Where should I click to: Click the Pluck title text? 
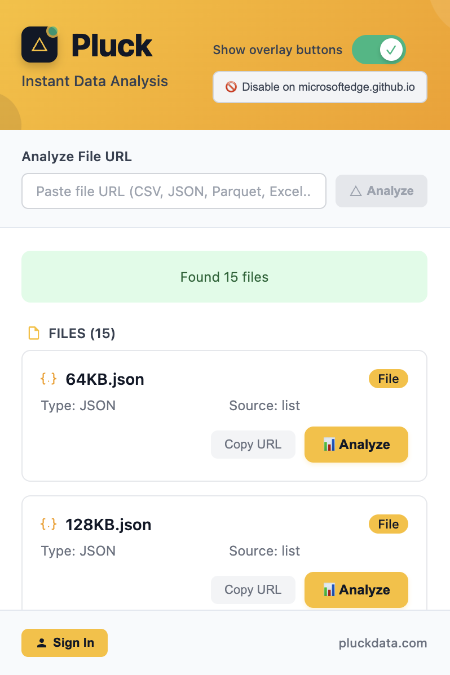coord(112,45)
